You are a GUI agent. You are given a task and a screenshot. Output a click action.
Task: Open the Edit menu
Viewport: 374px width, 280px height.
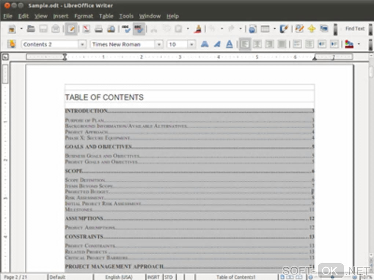[23, 16]
